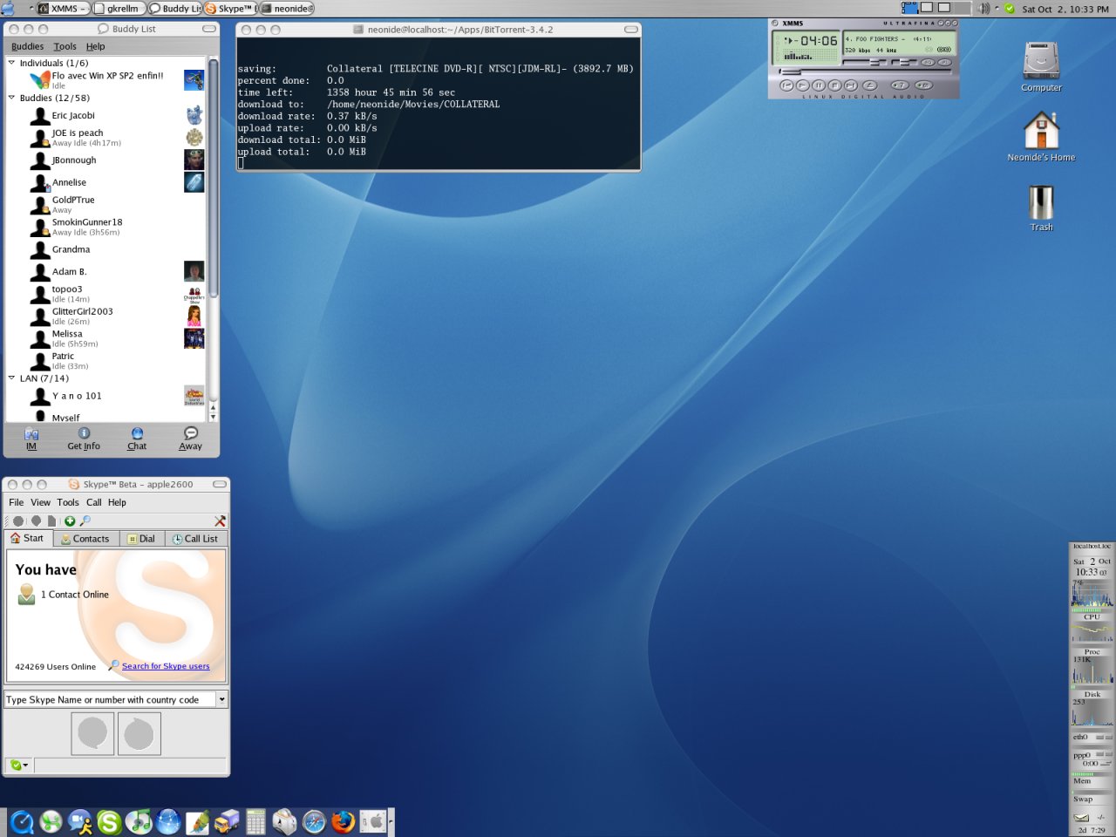This screenshot has width=1116, height=837.
Task: Click XMMS play button
Action: (x=803, y=85)
